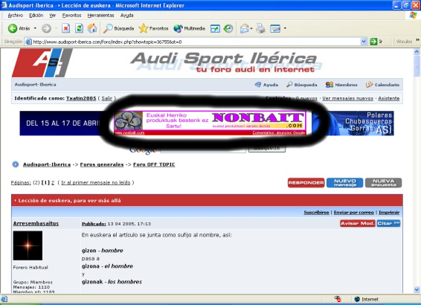Click the NUEVA encuesta button
Screen dimensions: 421x305
click(383, 183)
